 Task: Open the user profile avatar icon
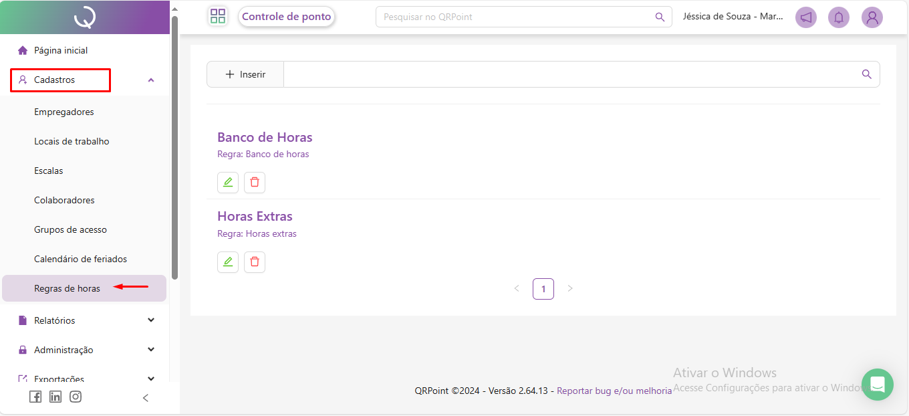pos(872,17)
